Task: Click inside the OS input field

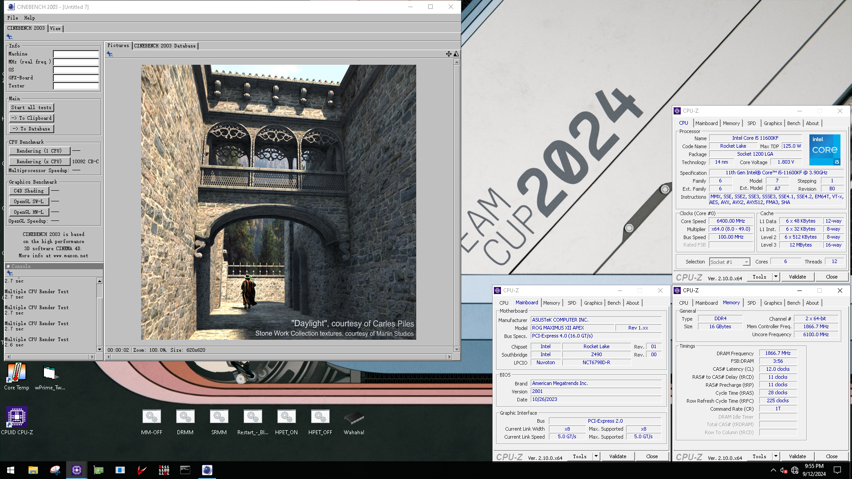Action: [x=76, y=70]
